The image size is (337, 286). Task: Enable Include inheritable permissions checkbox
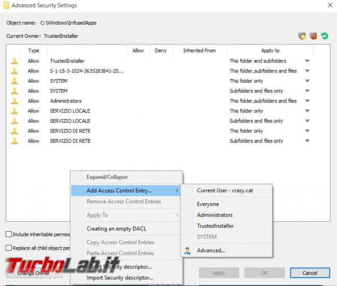(x=9, y=234)
